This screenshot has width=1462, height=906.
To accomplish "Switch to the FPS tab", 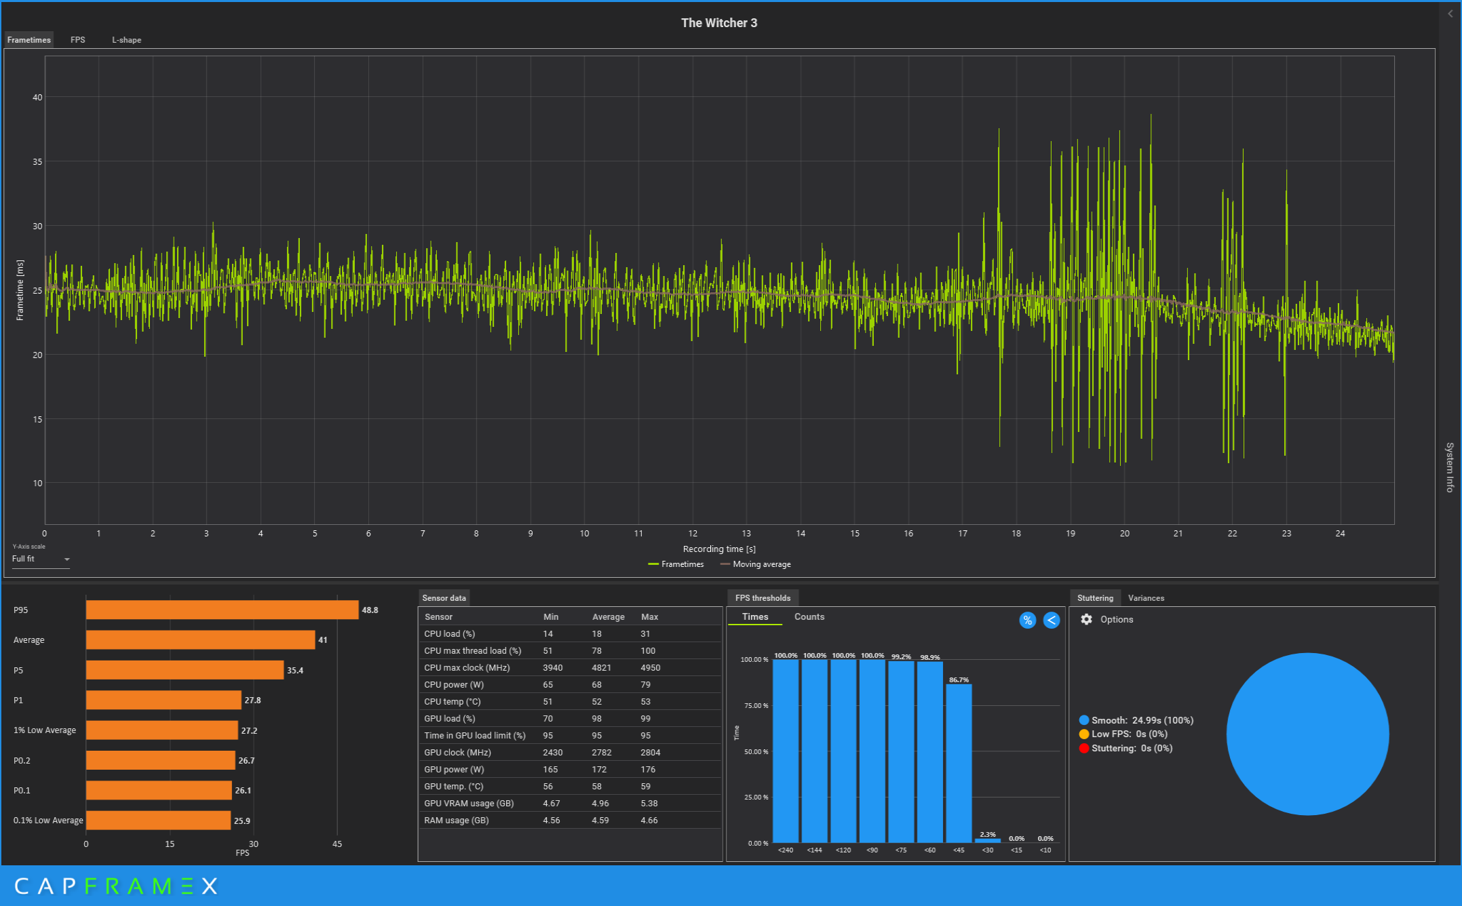I will coord(78,40).
